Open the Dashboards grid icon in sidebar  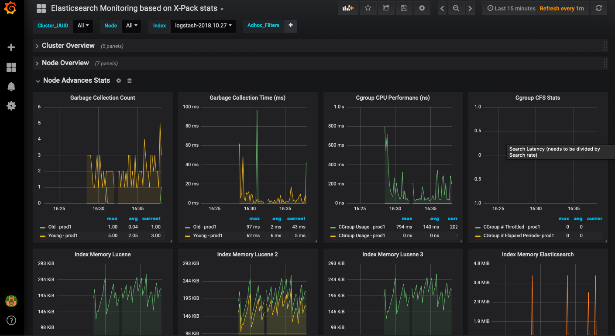pos(12,67)
